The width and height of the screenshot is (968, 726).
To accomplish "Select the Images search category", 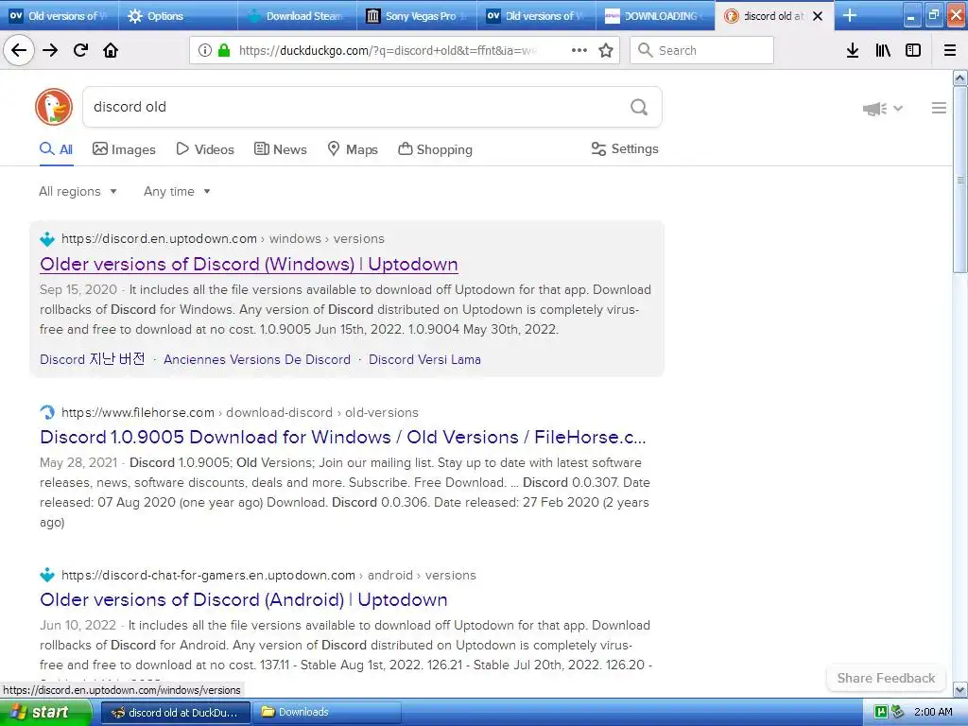I will (x=124, y=149).
